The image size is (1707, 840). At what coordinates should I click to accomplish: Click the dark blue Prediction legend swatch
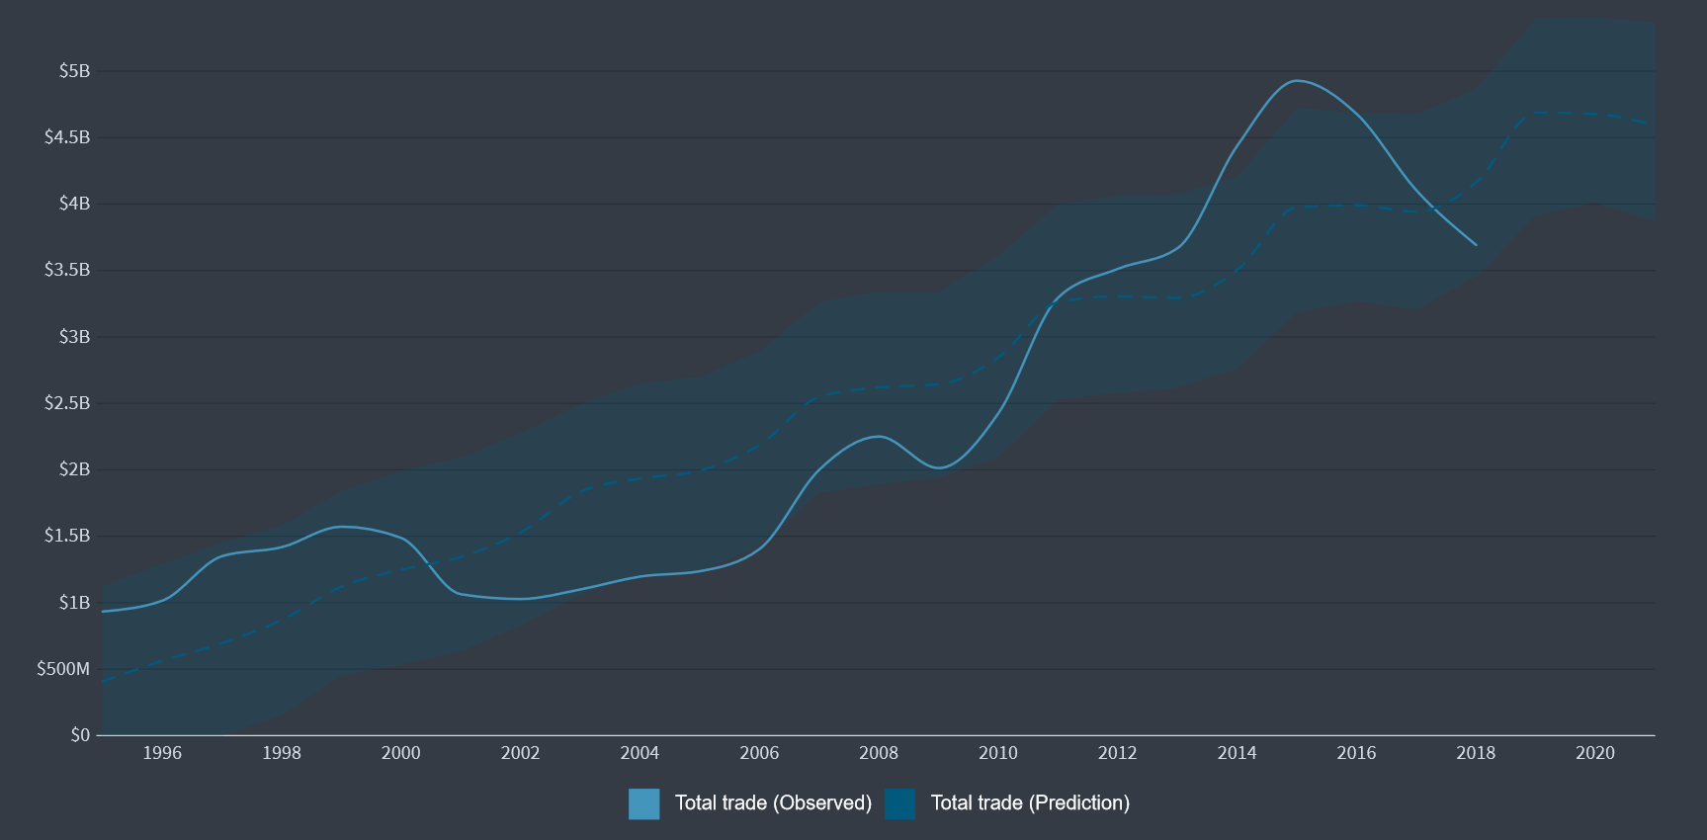pos(899,803)
